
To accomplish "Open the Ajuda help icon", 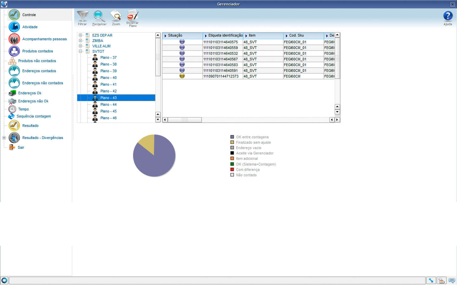I will coord(448,16).
